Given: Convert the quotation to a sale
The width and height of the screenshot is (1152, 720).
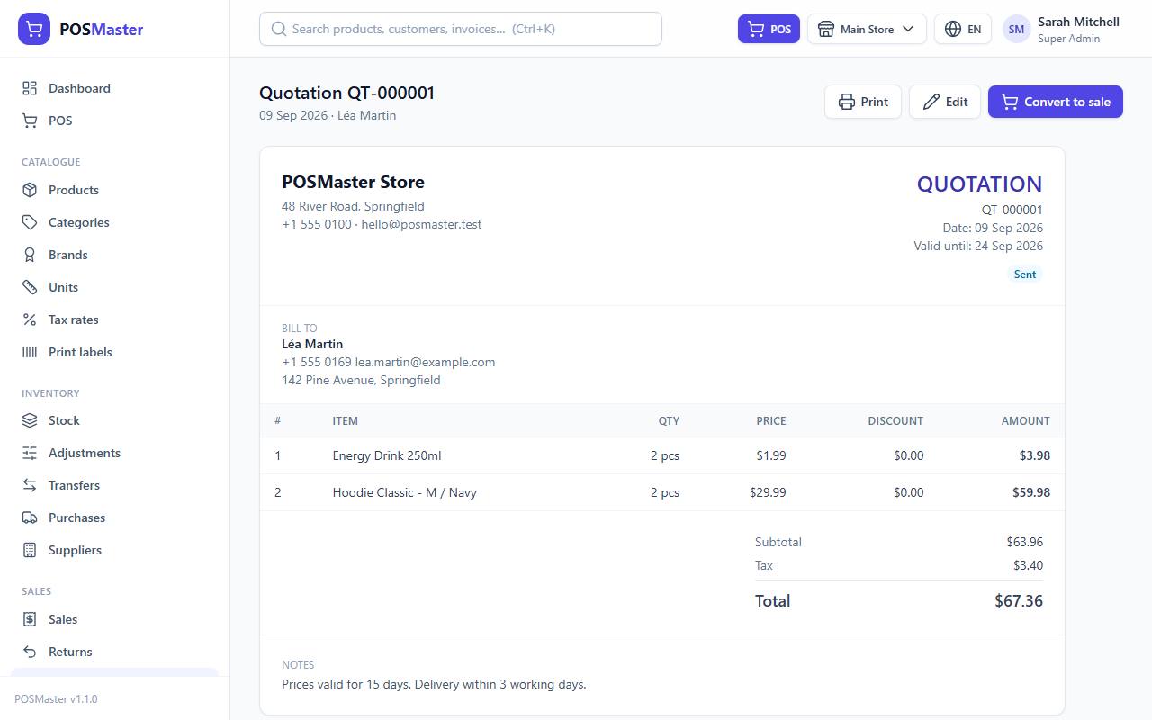Looking at the screenshot, I should (1056, 102).
